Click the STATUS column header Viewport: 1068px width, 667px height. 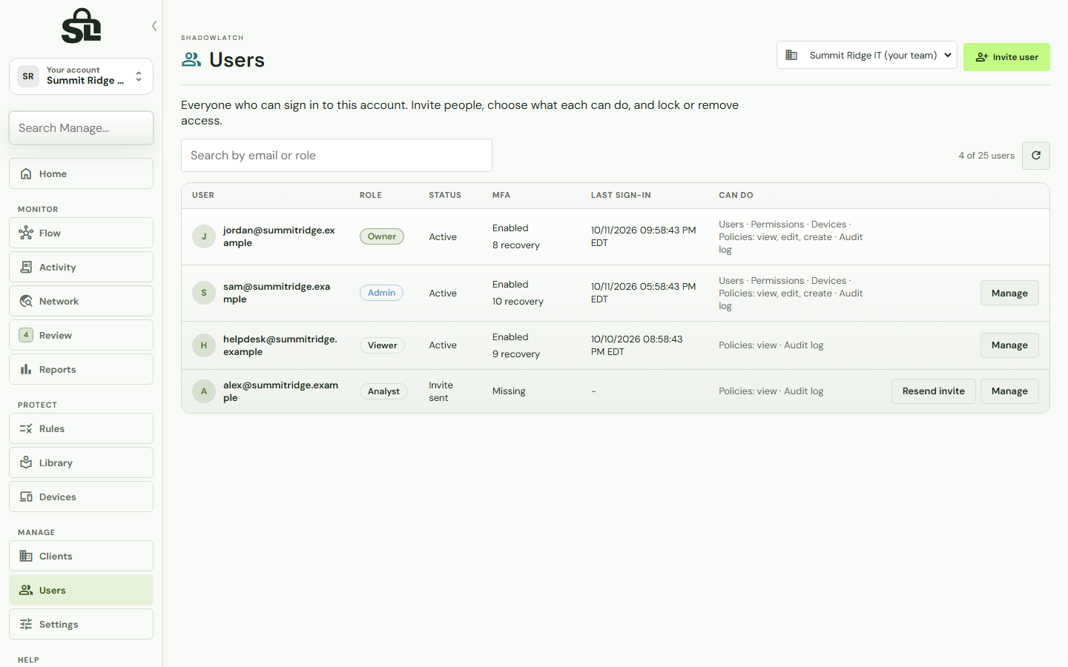coord(445,196)
